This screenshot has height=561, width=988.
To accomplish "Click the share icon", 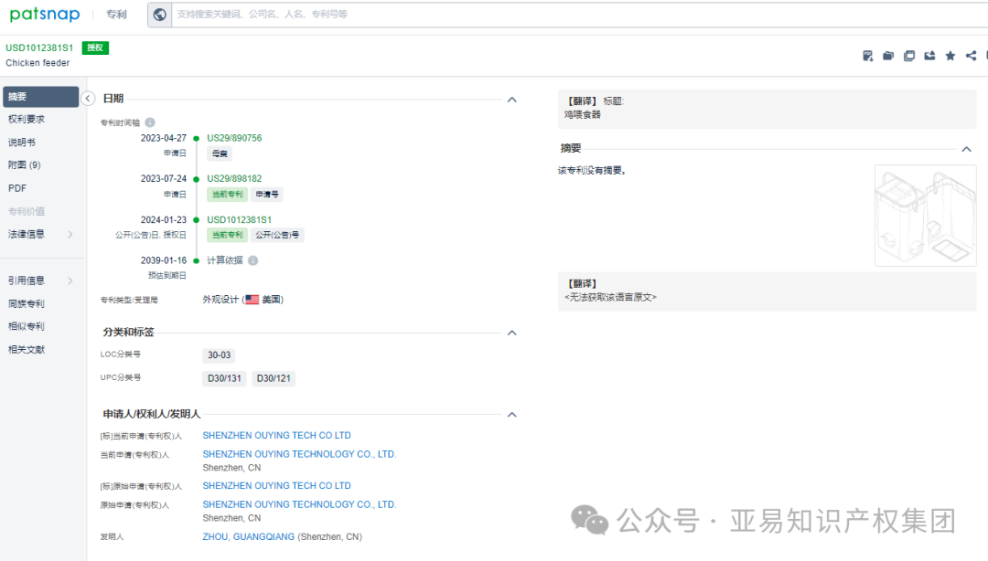I will [970, 55].
